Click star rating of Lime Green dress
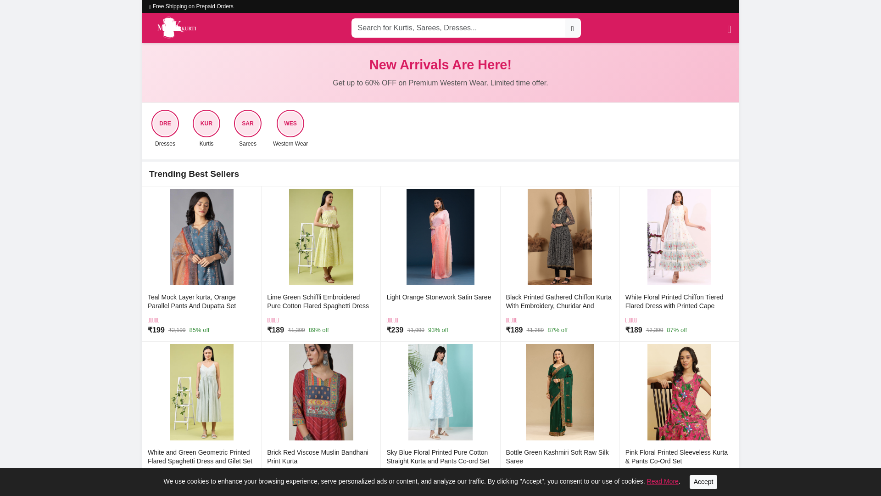This screenshot has width=881, height=496. point(273,320)
